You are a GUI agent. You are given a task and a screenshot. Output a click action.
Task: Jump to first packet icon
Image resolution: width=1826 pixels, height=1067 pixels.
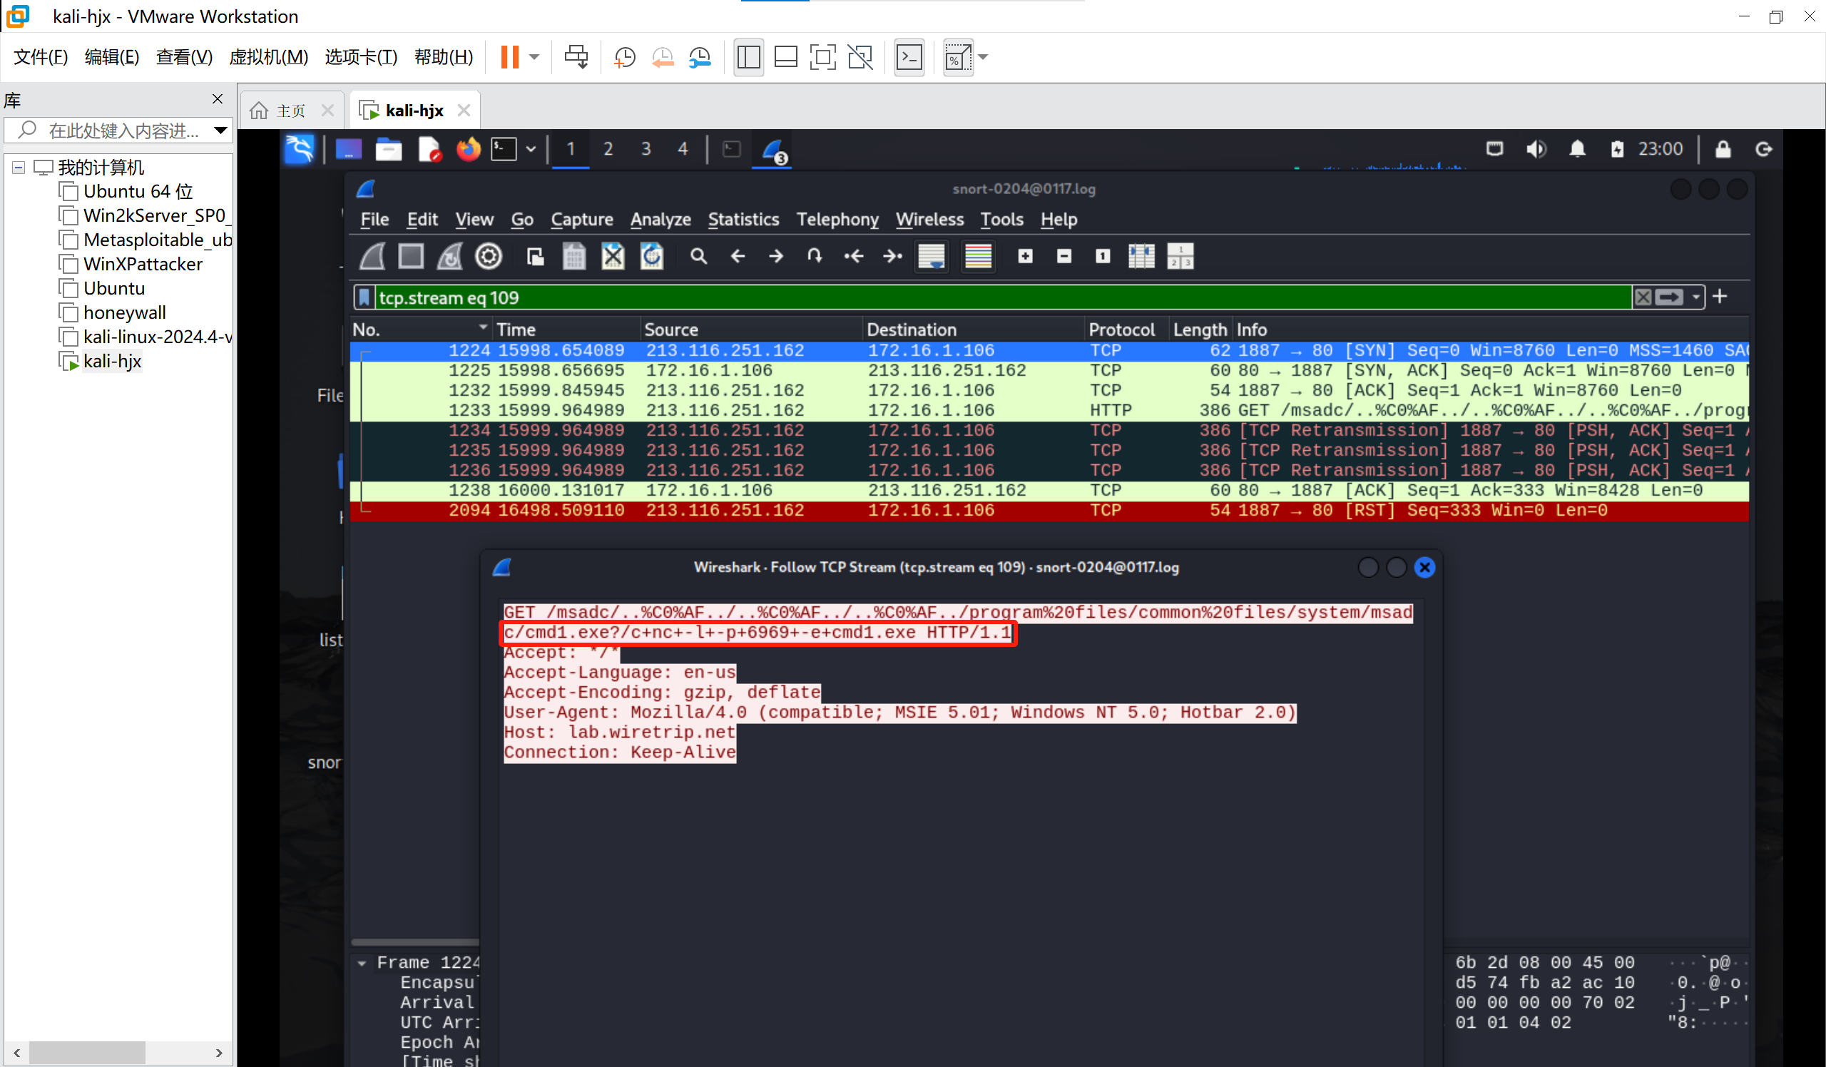coord(854,257)
